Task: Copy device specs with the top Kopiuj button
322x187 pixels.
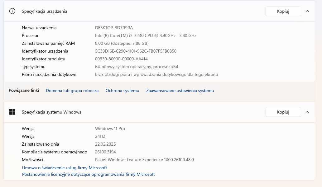Action: [283, 11]
